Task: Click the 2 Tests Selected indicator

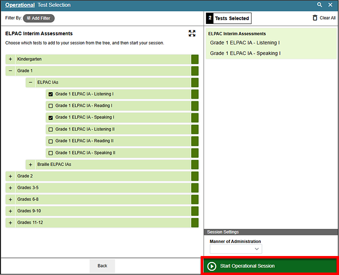Action: pos(229,18)
